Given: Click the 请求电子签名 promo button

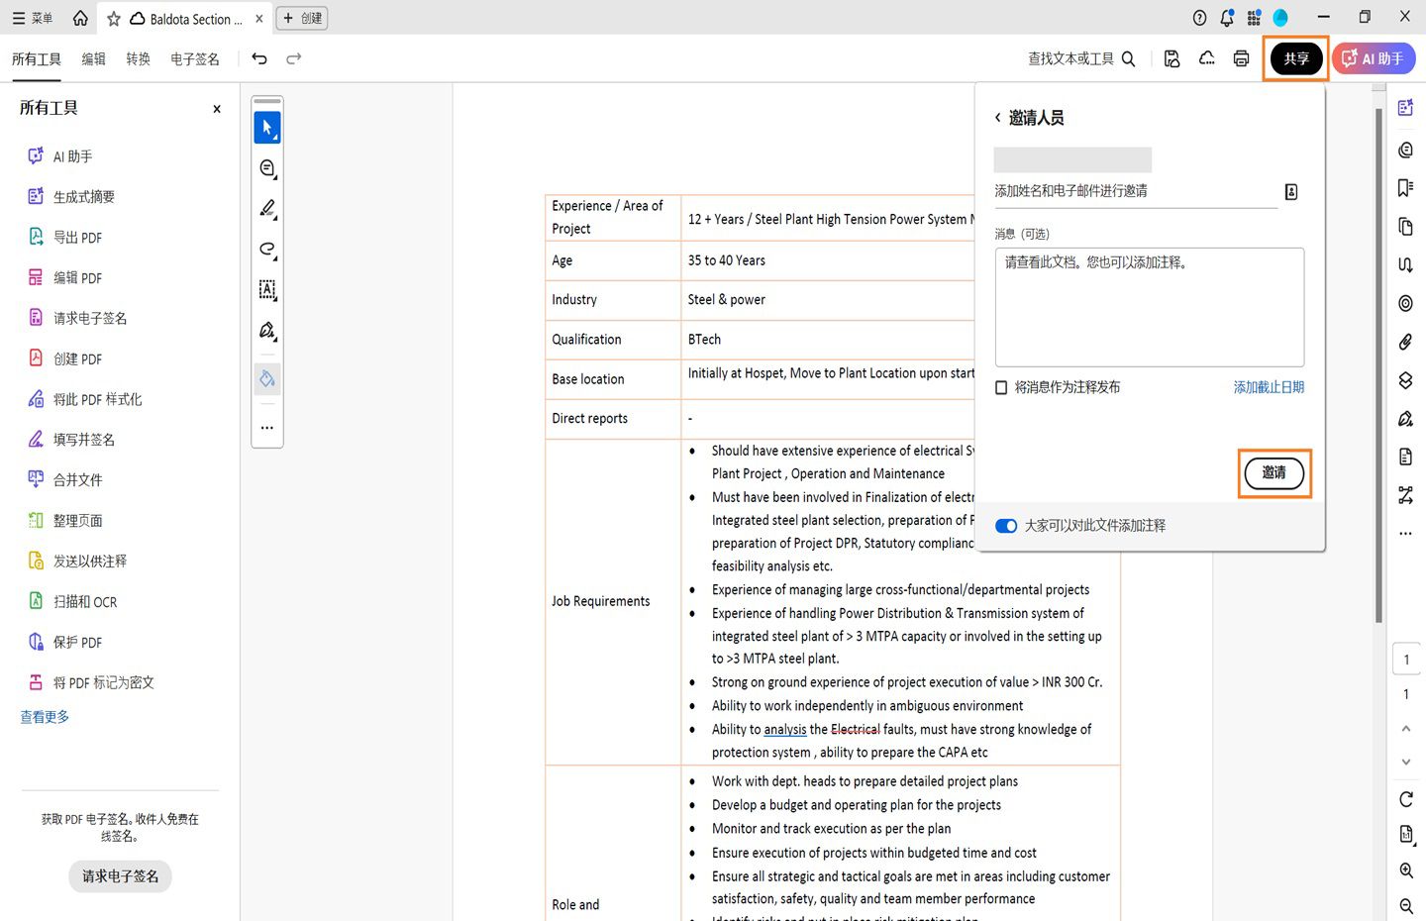Looking at the screenshot, I should (120, 876).
